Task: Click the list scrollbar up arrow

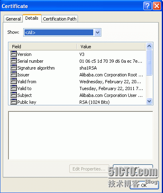Action: [x=149, y=46]
